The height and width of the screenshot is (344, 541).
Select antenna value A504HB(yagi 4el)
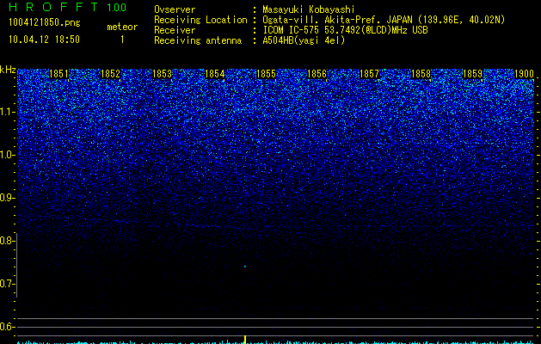(x=304, y=40)
